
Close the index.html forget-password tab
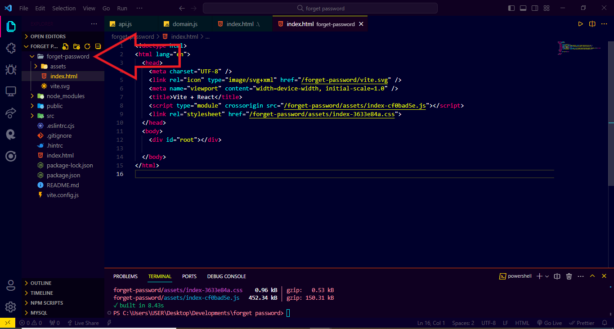coord(361,24)
